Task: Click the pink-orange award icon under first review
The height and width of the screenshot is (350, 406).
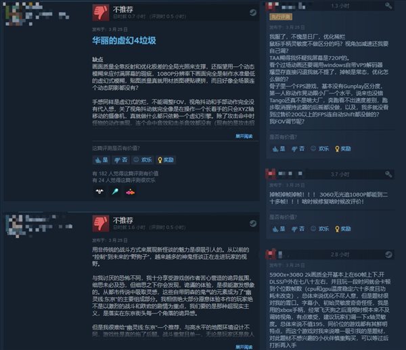Action: point(130,192)
